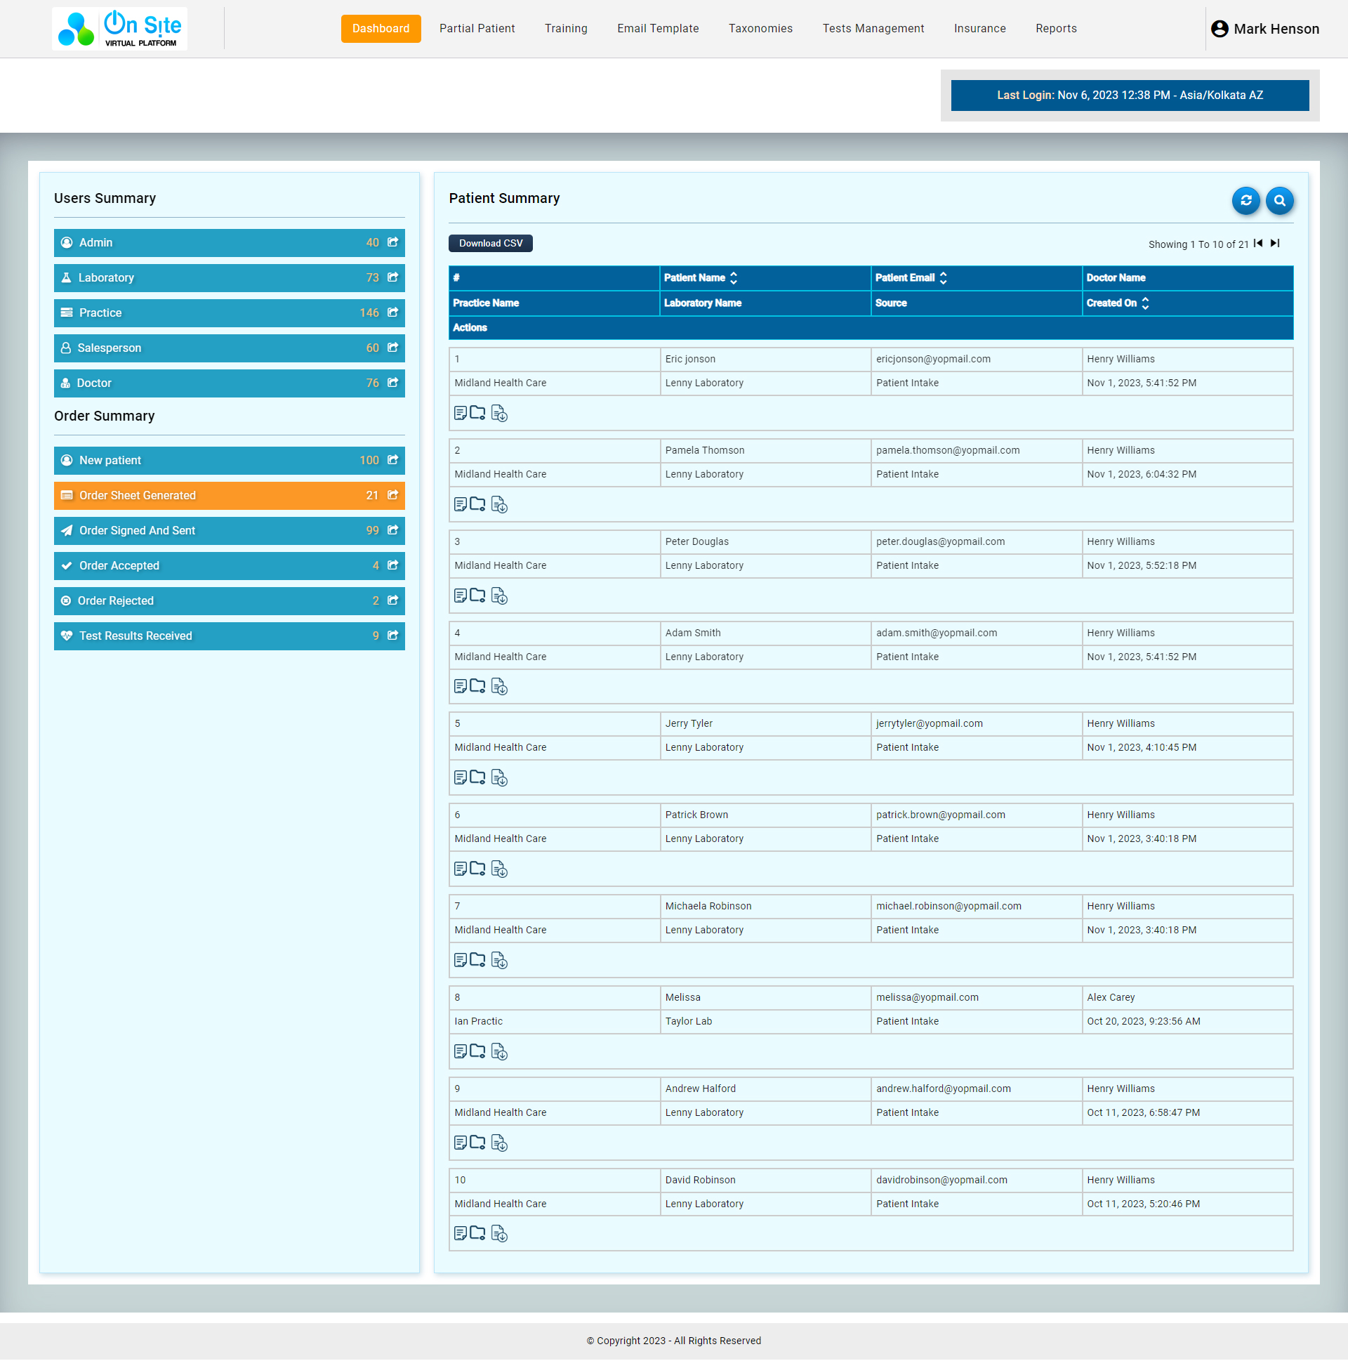Click folder icon in Melissa's row
The width and height of the screenshot is (1348, 1361).
[477, 1052]
